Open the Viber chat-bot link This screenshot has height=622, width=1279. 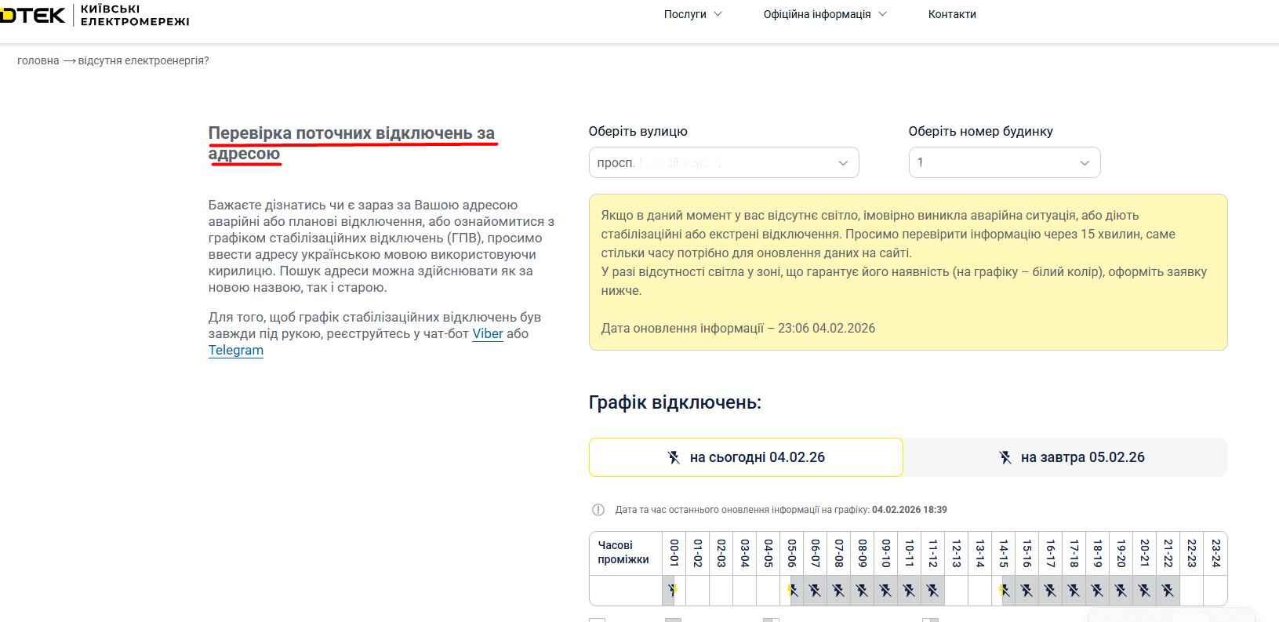(x=487, y=333)
